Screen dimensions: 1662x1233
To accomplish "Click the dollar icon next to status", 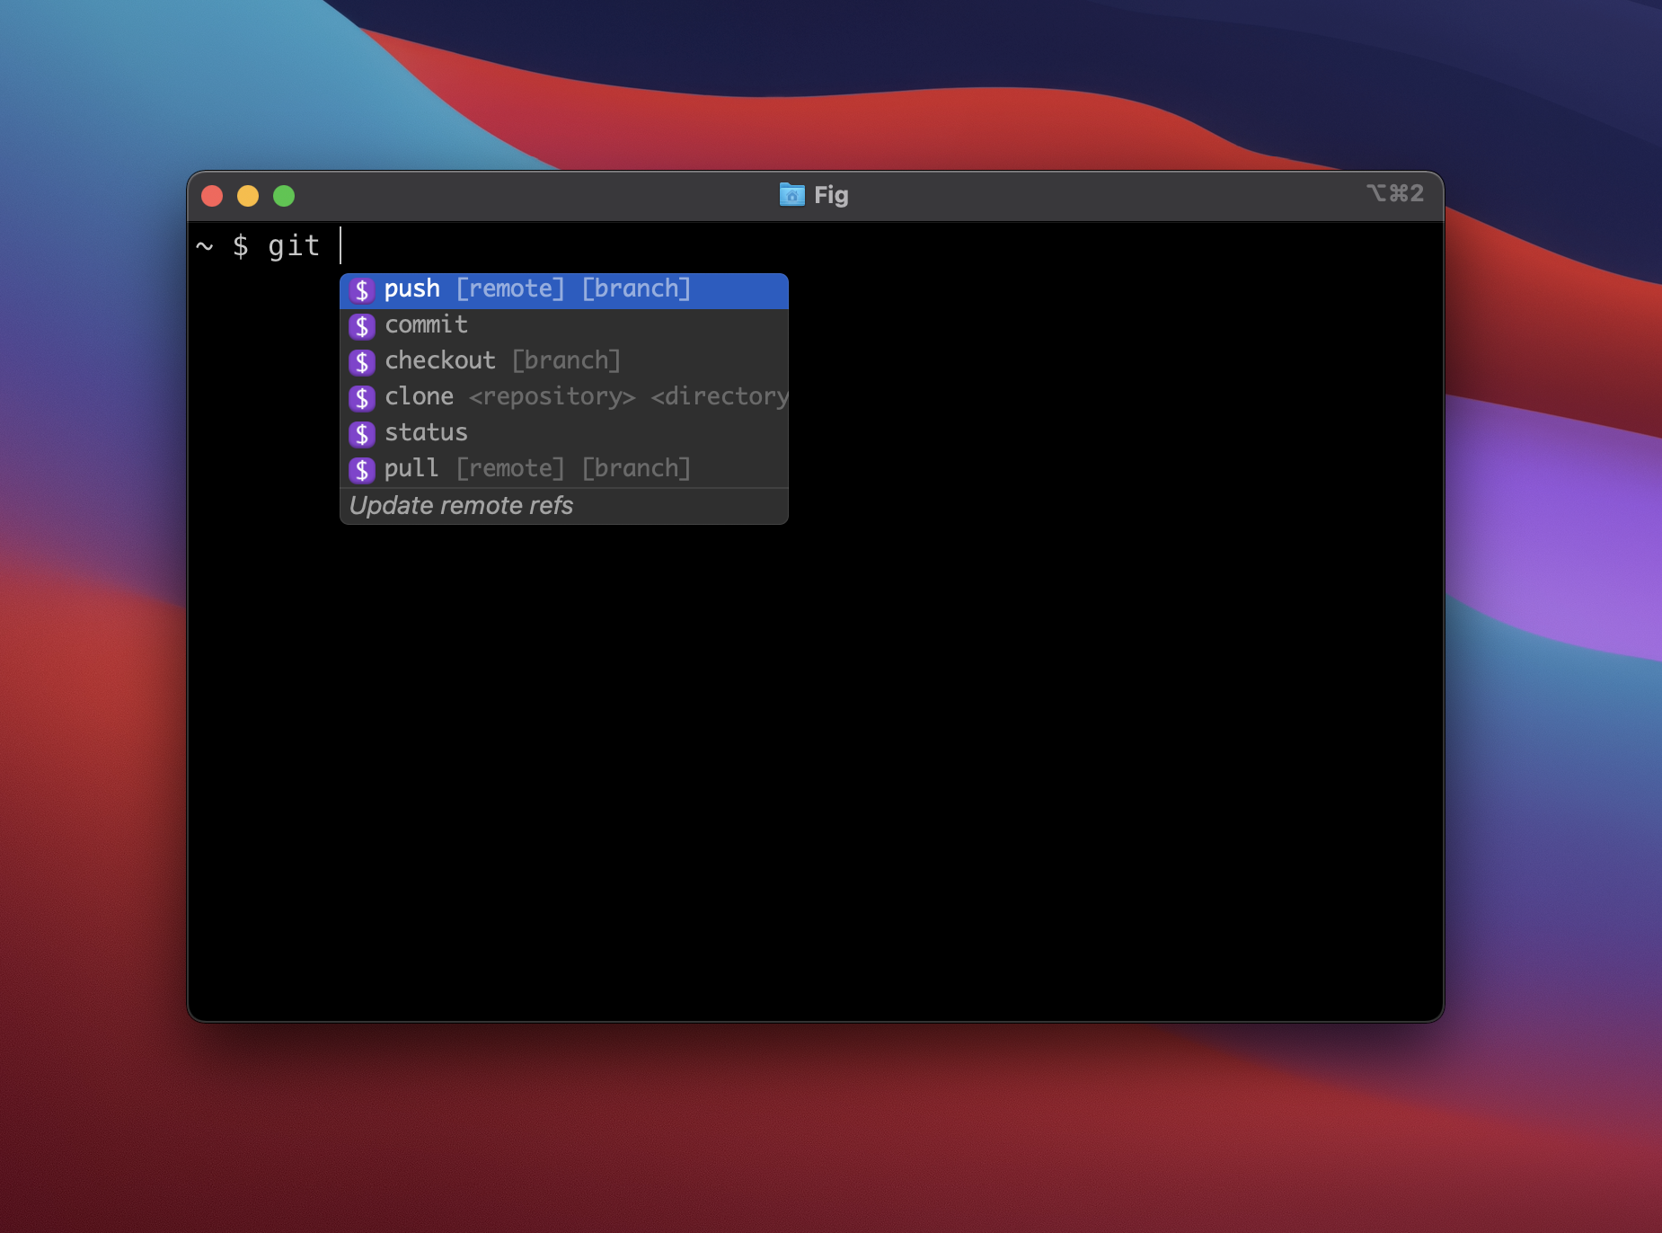I will point(362,434).
